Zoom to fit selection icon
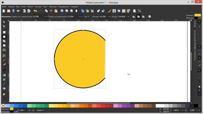 (x=62, y=11)
